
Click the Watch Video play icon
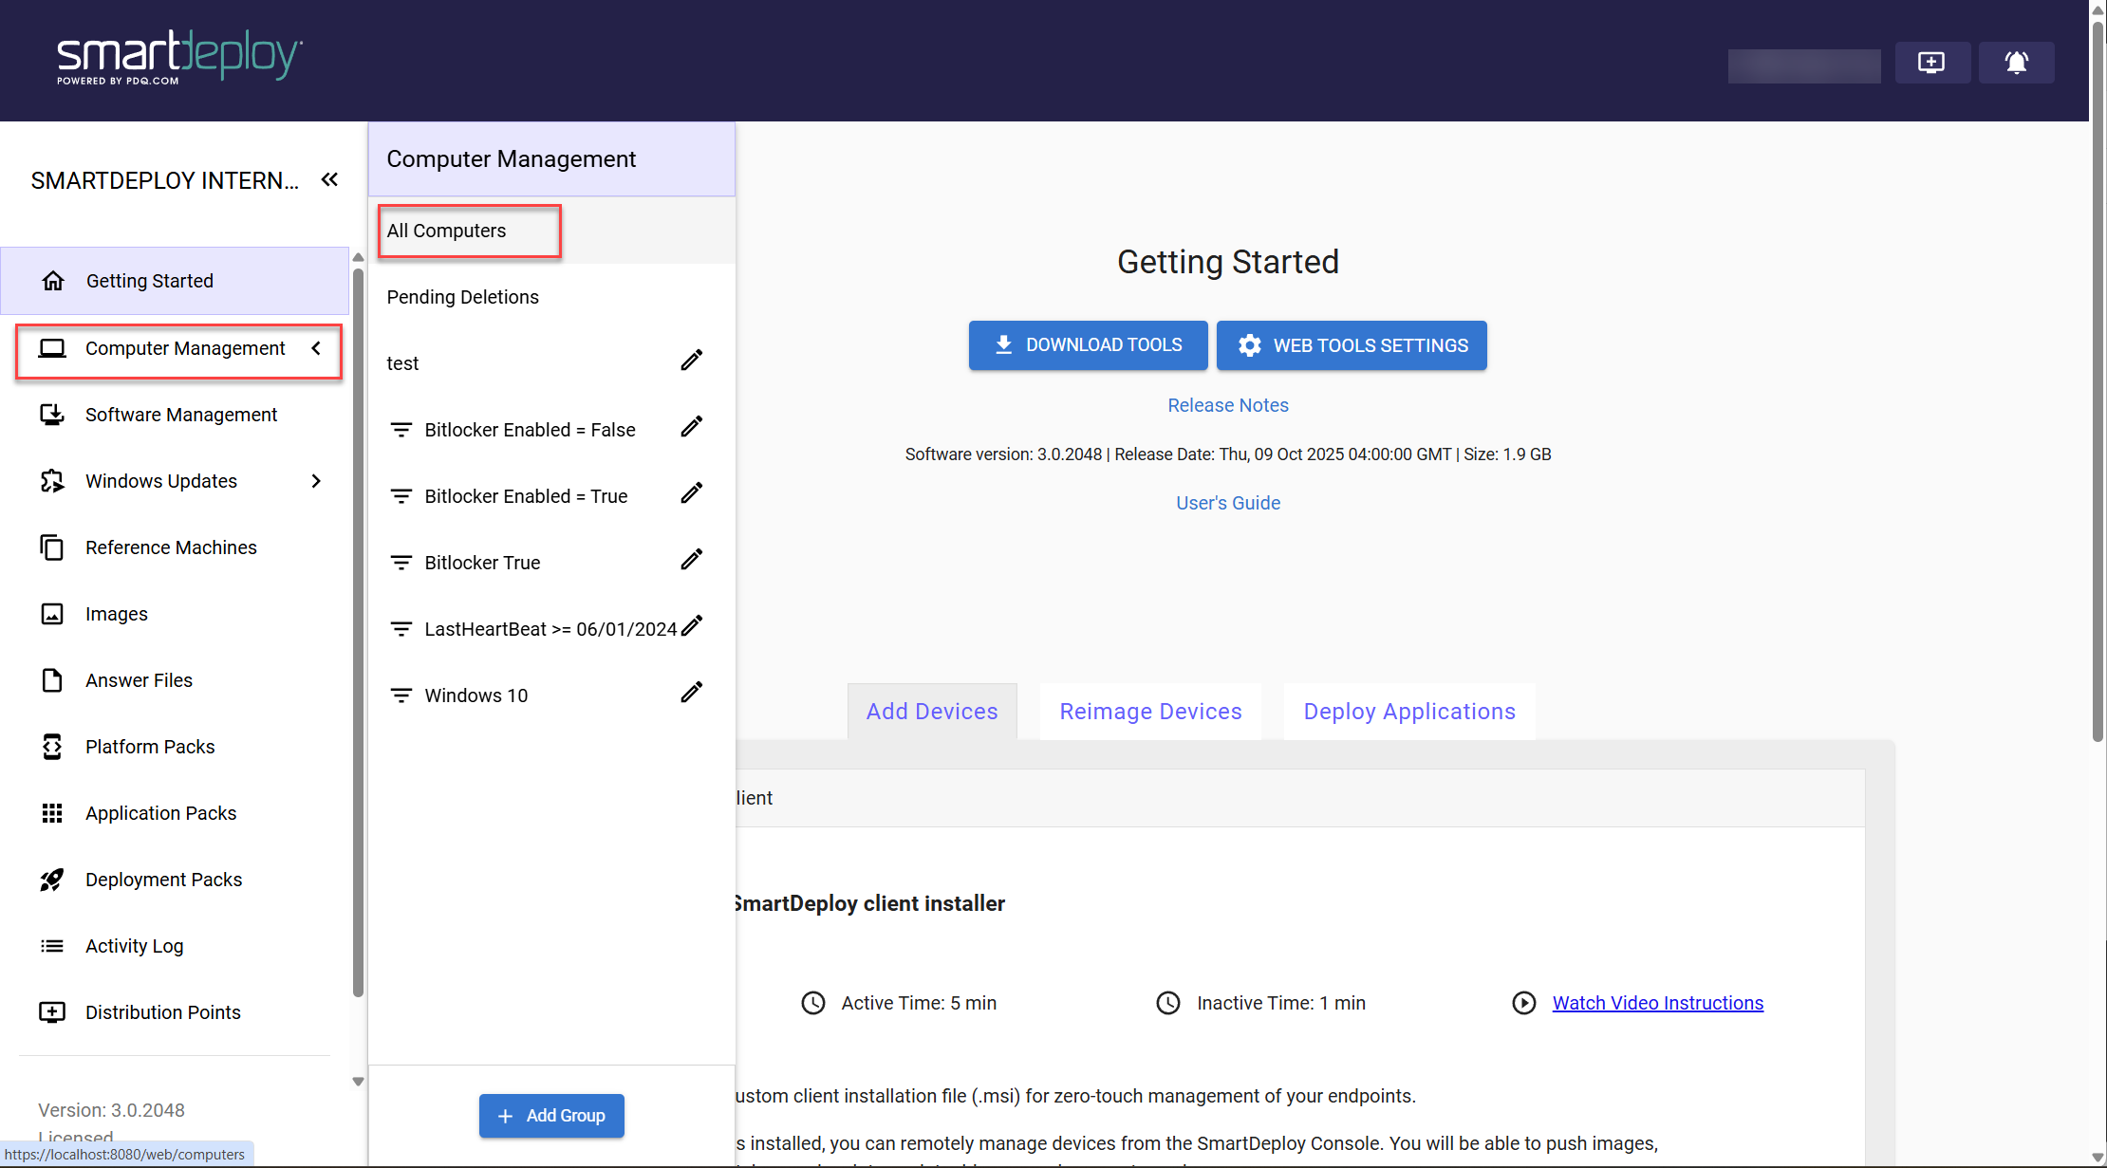point(1523,1003)
